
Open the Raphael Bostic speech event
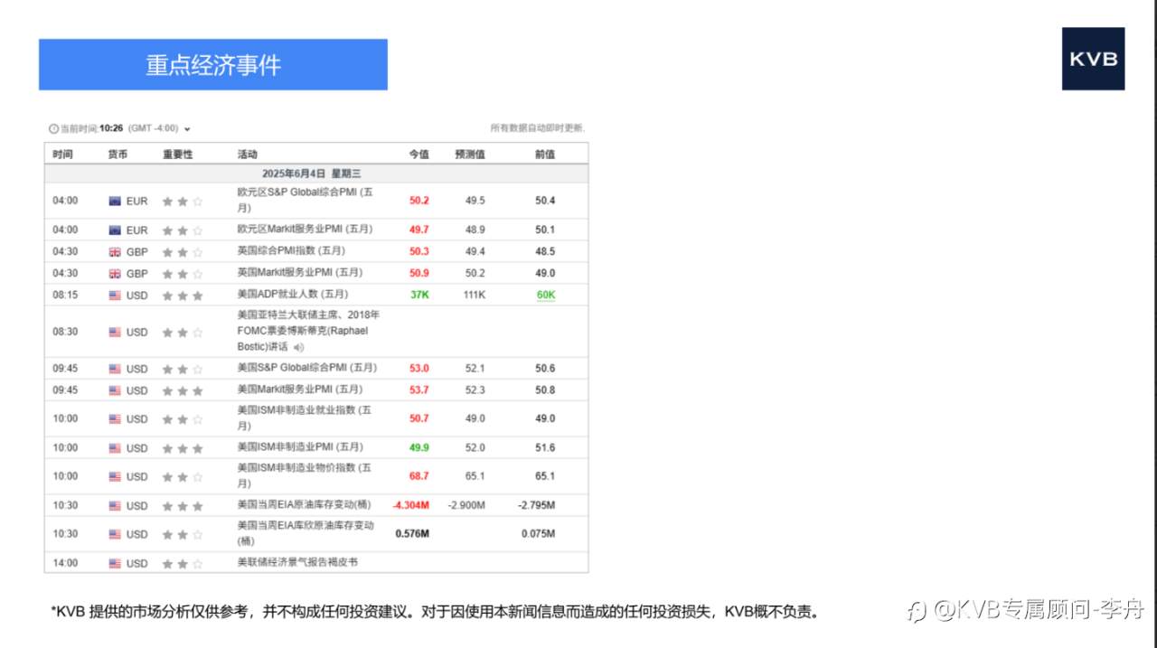point(308,331)
